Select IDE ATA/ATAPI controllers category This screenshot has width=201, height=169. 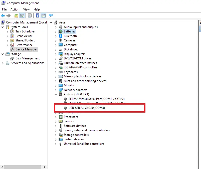[81, 67]
